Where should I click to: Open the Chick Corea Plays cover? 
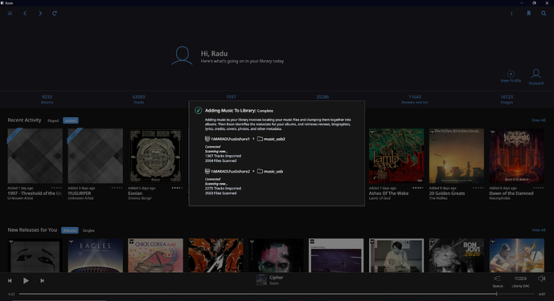(x=155, y=255)
